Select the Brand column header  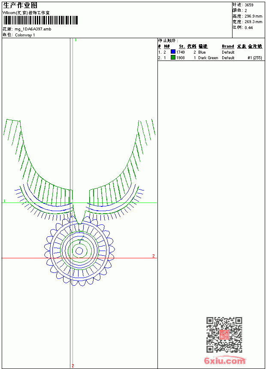click(x=228, y=46)
